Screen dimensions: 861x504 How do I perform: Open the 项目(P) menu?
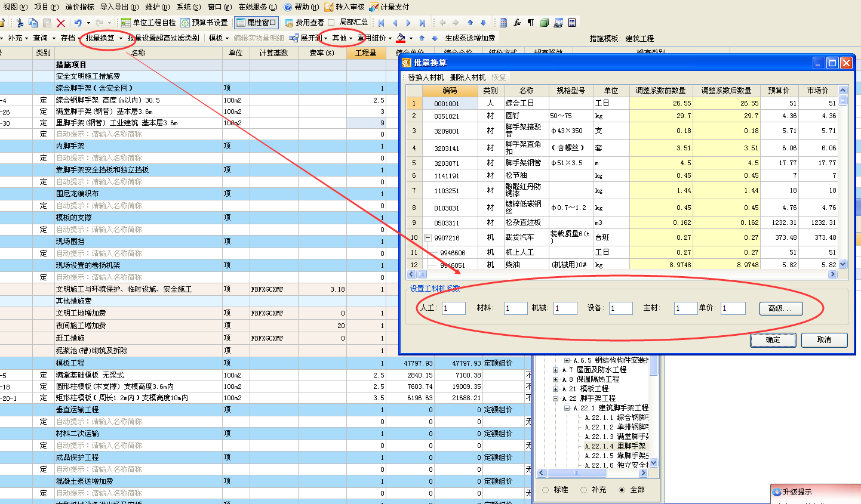click(46, 7)
